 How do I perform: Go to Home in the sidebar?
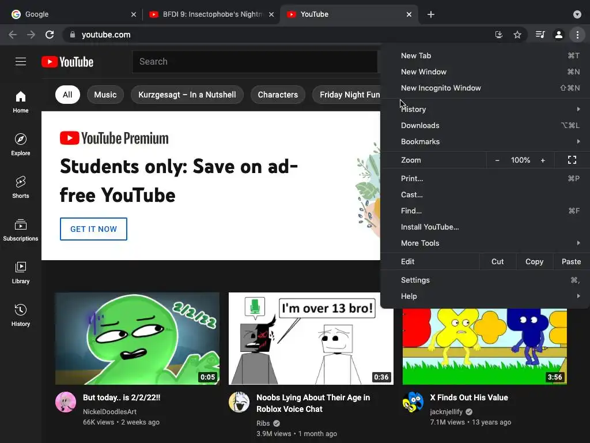pos(21,102)
